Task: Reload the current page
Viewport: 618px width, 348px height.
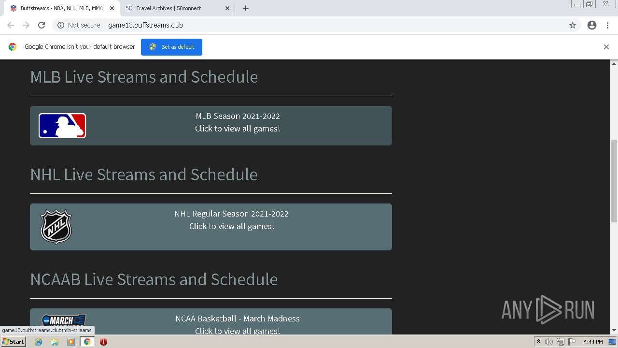Action: click(42, 25)
